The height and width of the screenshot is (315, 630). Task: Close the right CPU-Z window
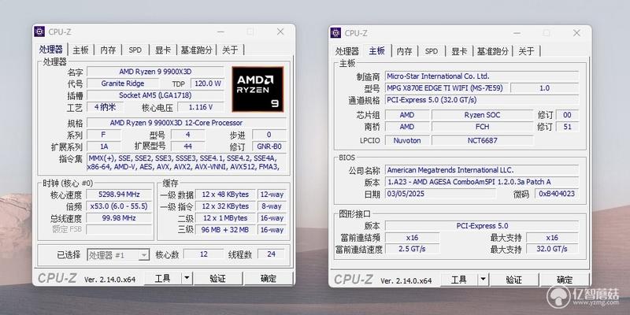tap(576, 33)
